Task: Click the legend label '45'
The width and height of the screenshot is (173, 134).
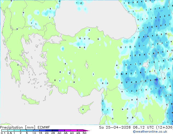Action: (x=78, y=133)
